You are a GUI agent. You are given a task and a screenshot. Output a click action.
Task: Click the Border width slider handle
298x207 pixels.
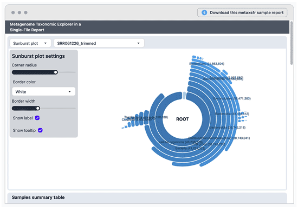click(x=38, y=108)
